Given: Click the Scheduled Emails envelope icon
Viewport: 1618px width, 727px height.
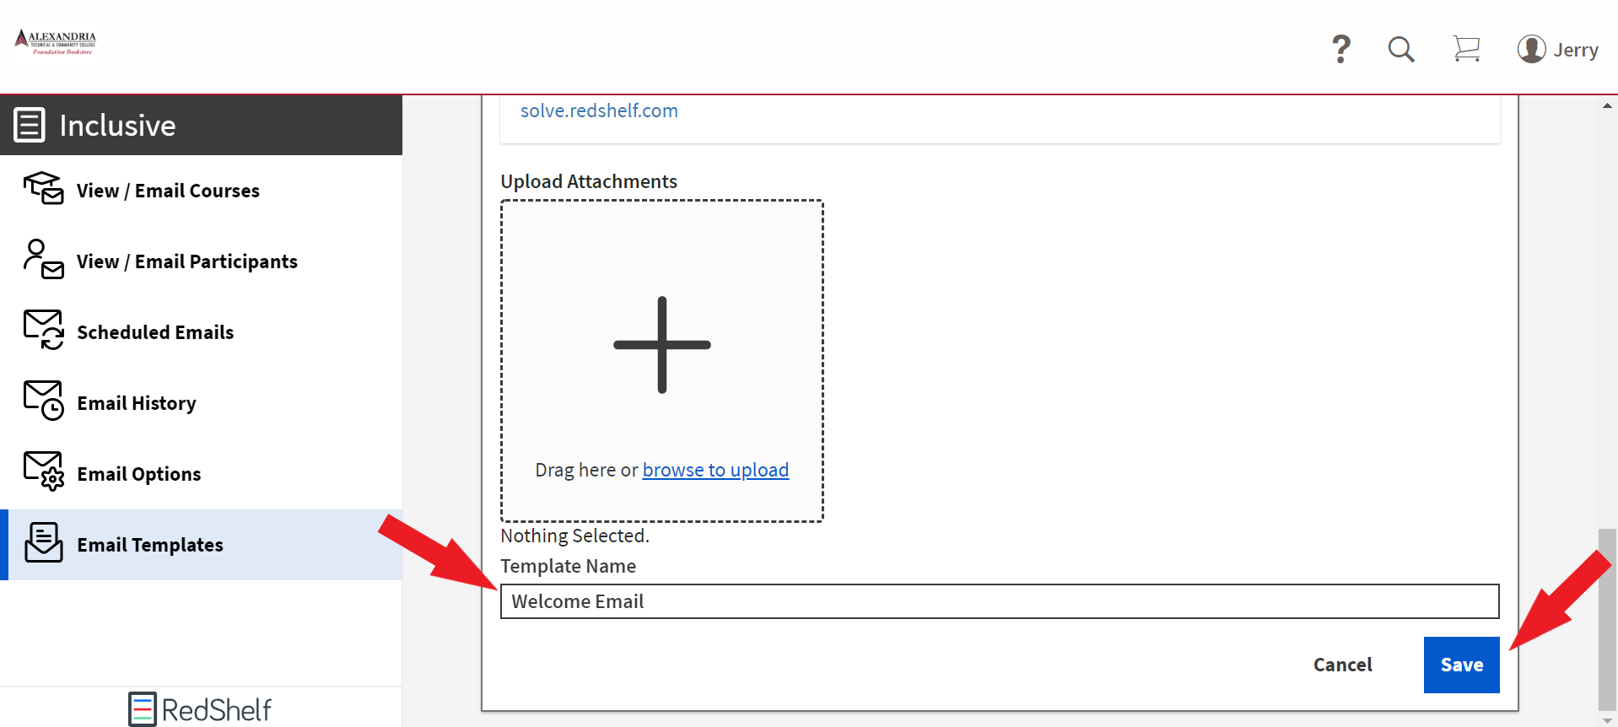Looking at the screenshot, I should click(43, 330).
